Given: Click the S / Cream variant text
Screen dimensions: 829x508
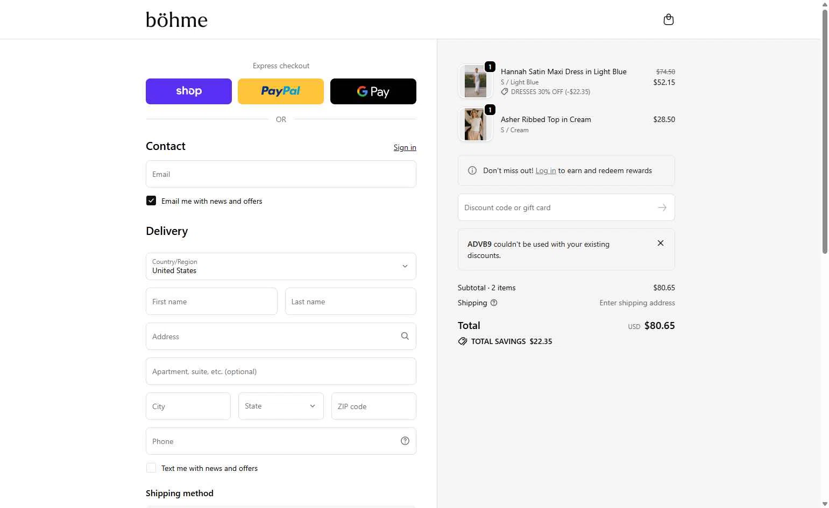Looking at the screenshot, I should 515,130.
